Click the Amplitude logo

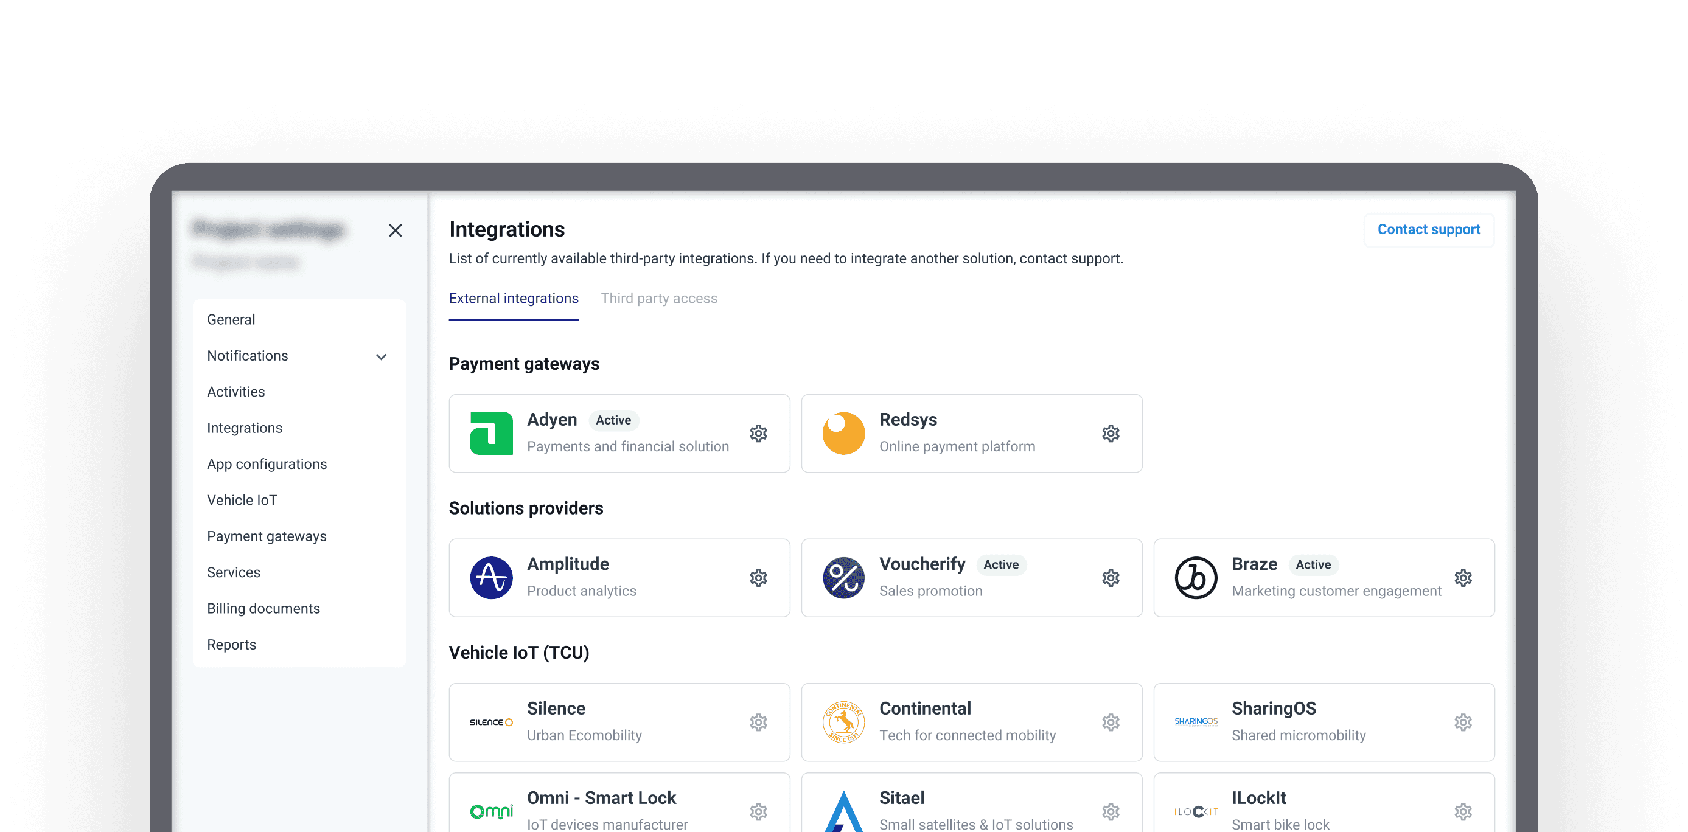coord(492,578)
